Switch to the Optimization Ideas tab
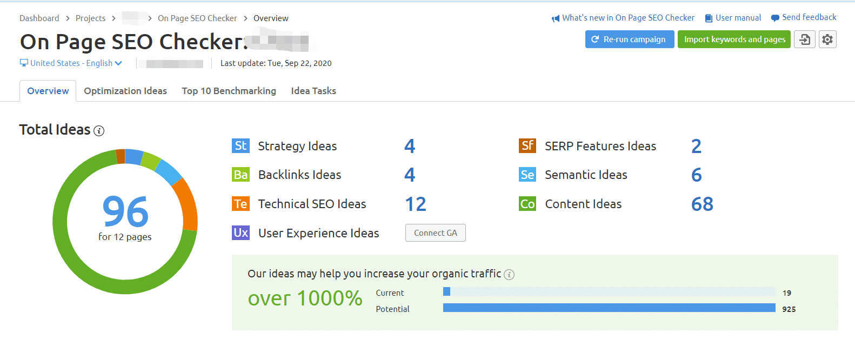 (125, 91)
